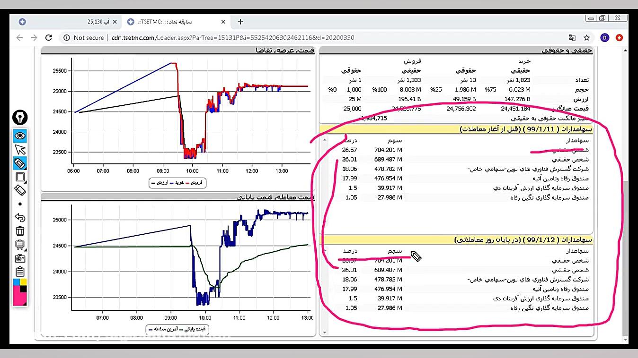The width and height of the screenshot is (638, 358).
Task: View Not secure site information
Action: click(x=84, y=38)
